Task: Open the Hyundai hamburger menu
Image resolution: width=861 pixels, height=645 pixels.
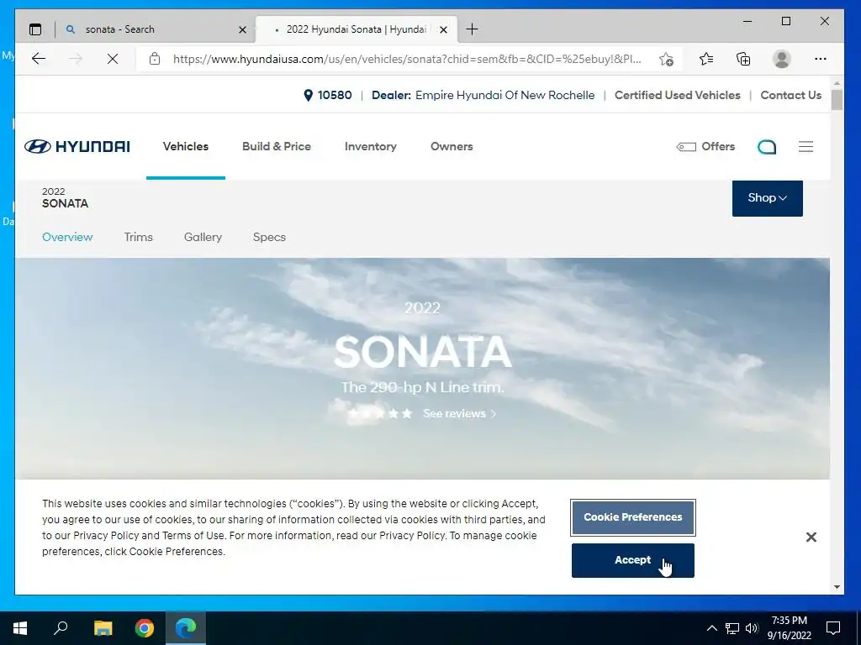Action: coord(806,146)
